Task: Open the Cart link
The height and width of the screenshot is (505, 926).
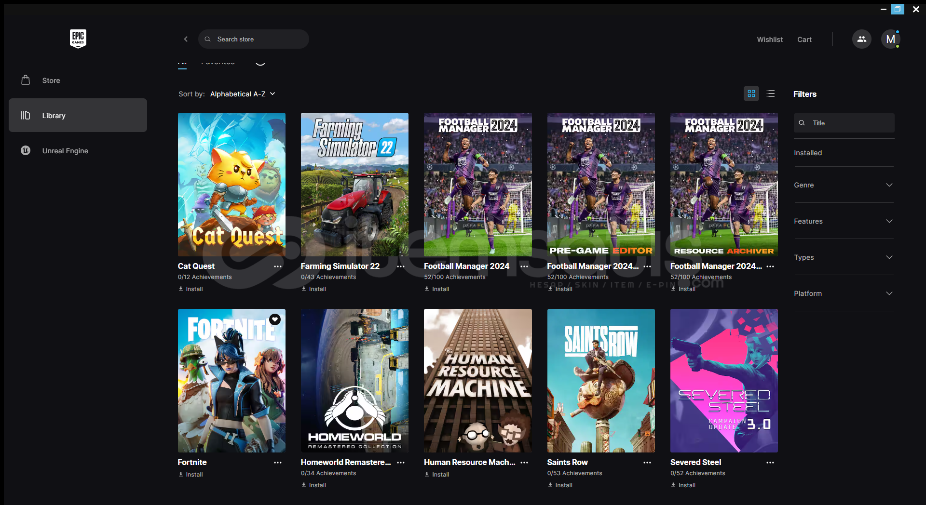Action: coord(804,40)
